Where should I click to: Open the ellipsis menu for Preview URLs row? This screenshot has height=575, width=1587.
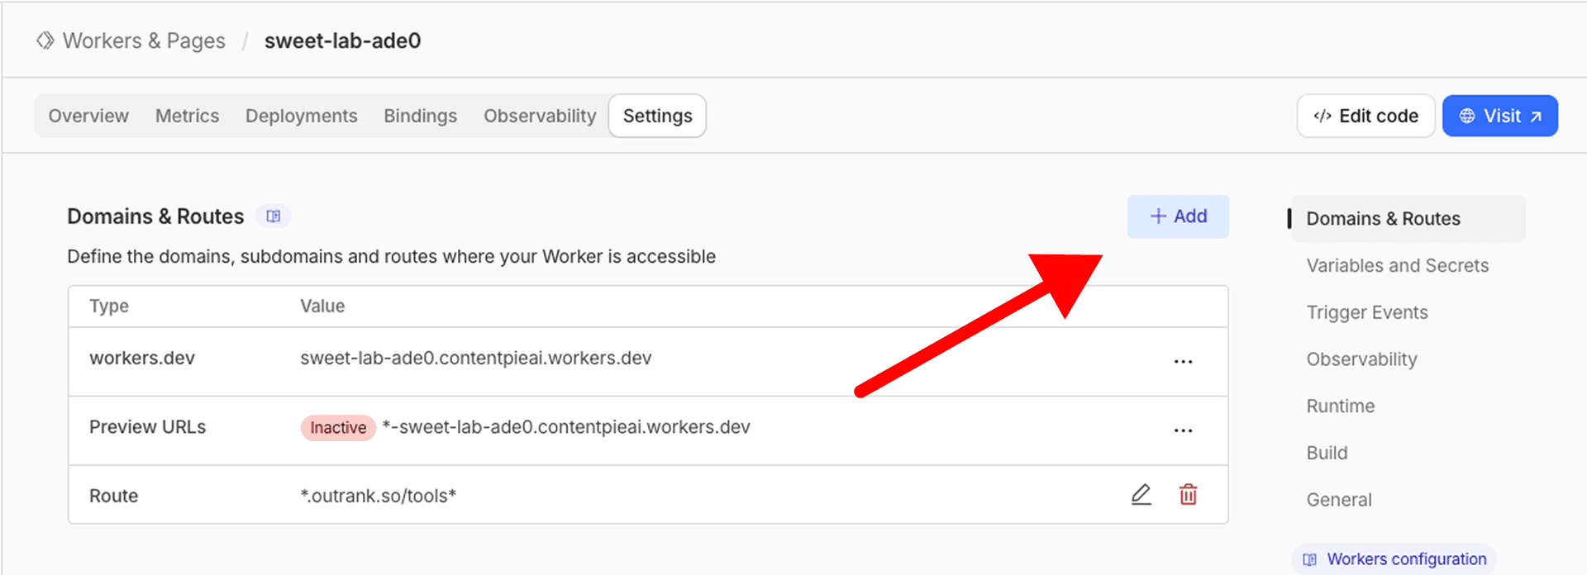pyautogui.click(x=1184, y=430)
